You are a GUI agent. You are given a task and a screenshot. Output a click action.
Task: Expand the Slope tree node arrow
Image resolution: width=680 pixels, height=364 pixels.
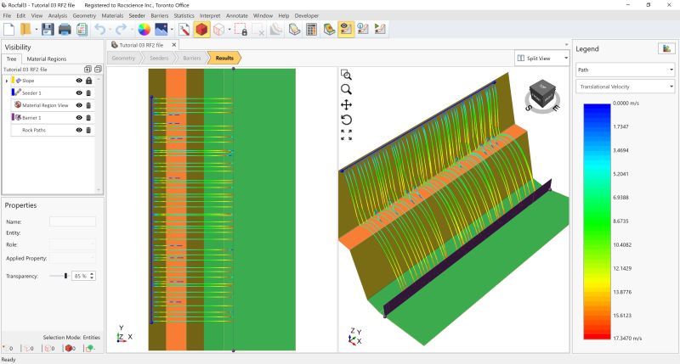tap(7, 81)
